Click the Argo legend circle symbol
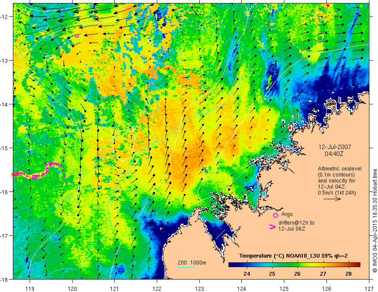 [x=275, y=215]
